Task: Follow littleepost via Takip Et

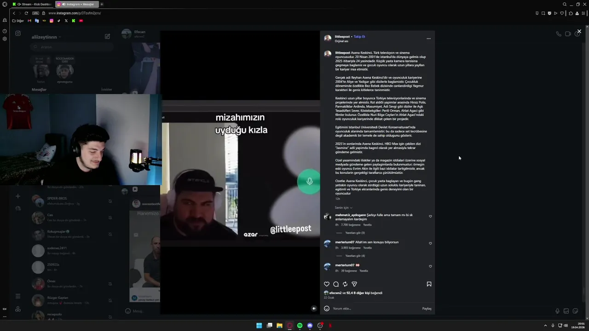Action: 359,37
